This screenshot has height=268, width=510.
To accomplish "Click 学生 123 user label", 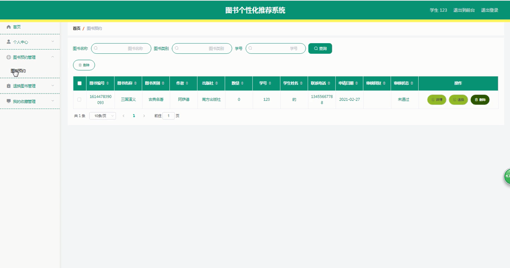I will pos(438,10).
